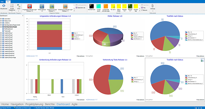205x109 pixels.
Task: Expand the Automation project tree node
Action: coord(1,19)
